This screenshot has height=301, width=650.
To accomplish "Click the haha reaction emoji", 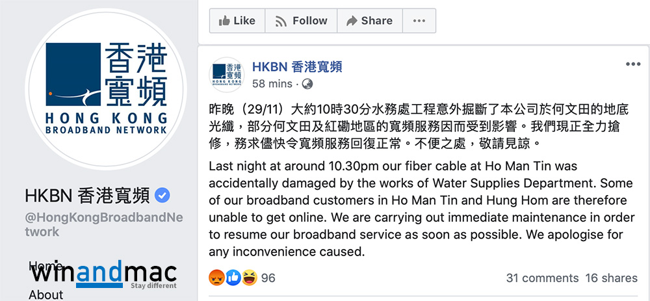I will pyautogui.click(x=249, y=278).
